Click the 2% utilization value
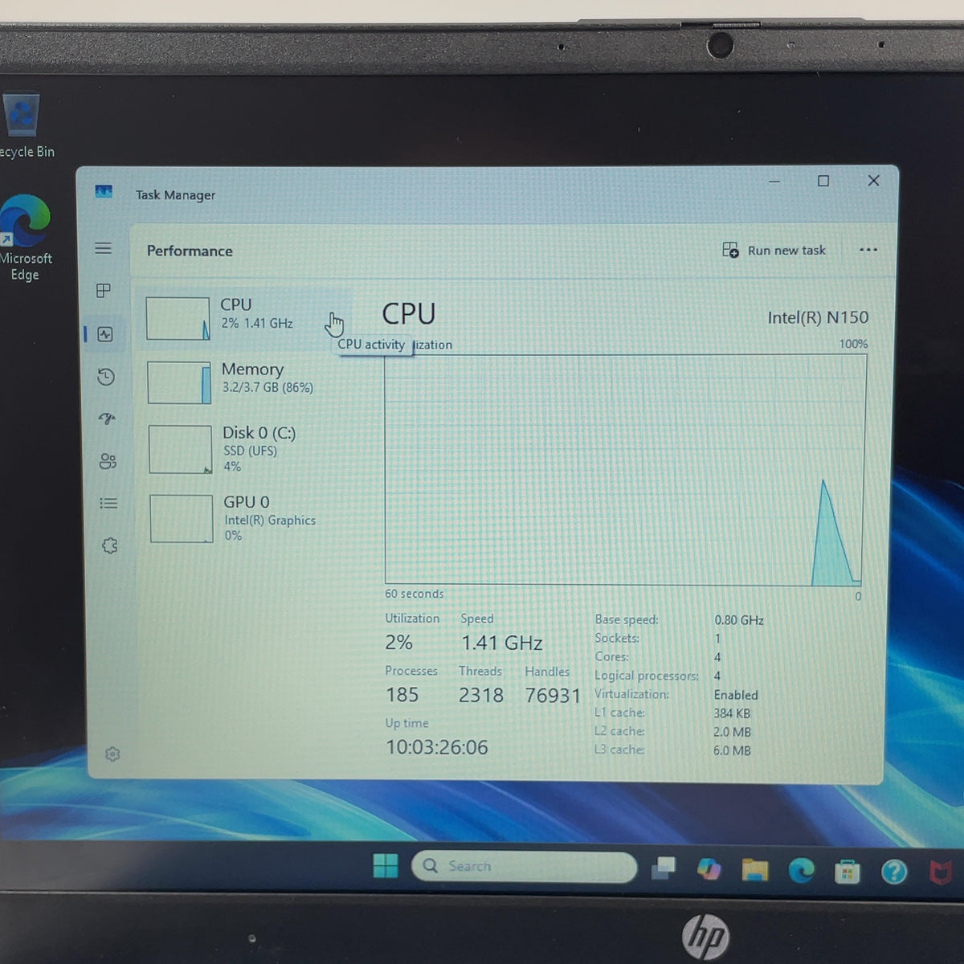Viewport: 964px width, 964px height. pos(398,642)
